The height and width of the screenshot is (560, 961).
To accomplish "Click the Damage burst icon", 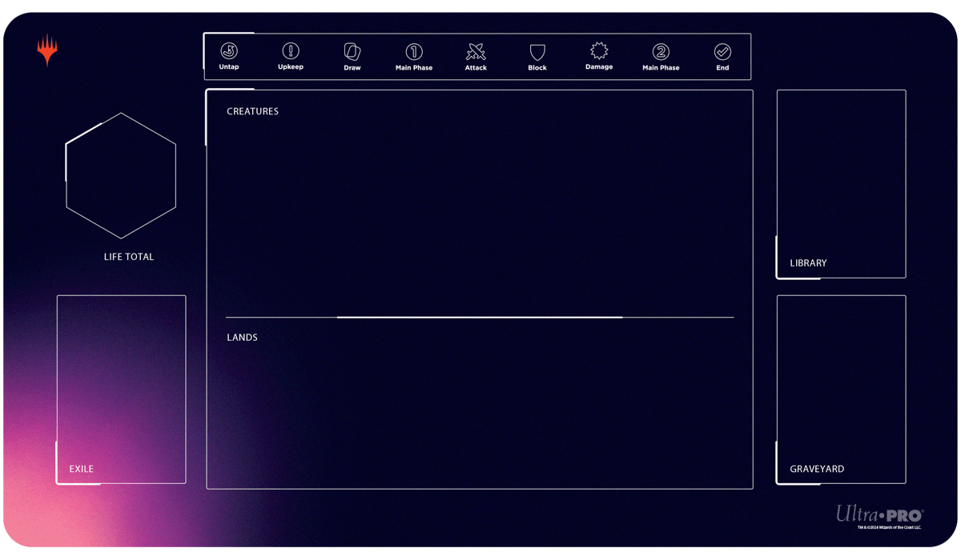I will pyautogui.click(x=599, y=51).
